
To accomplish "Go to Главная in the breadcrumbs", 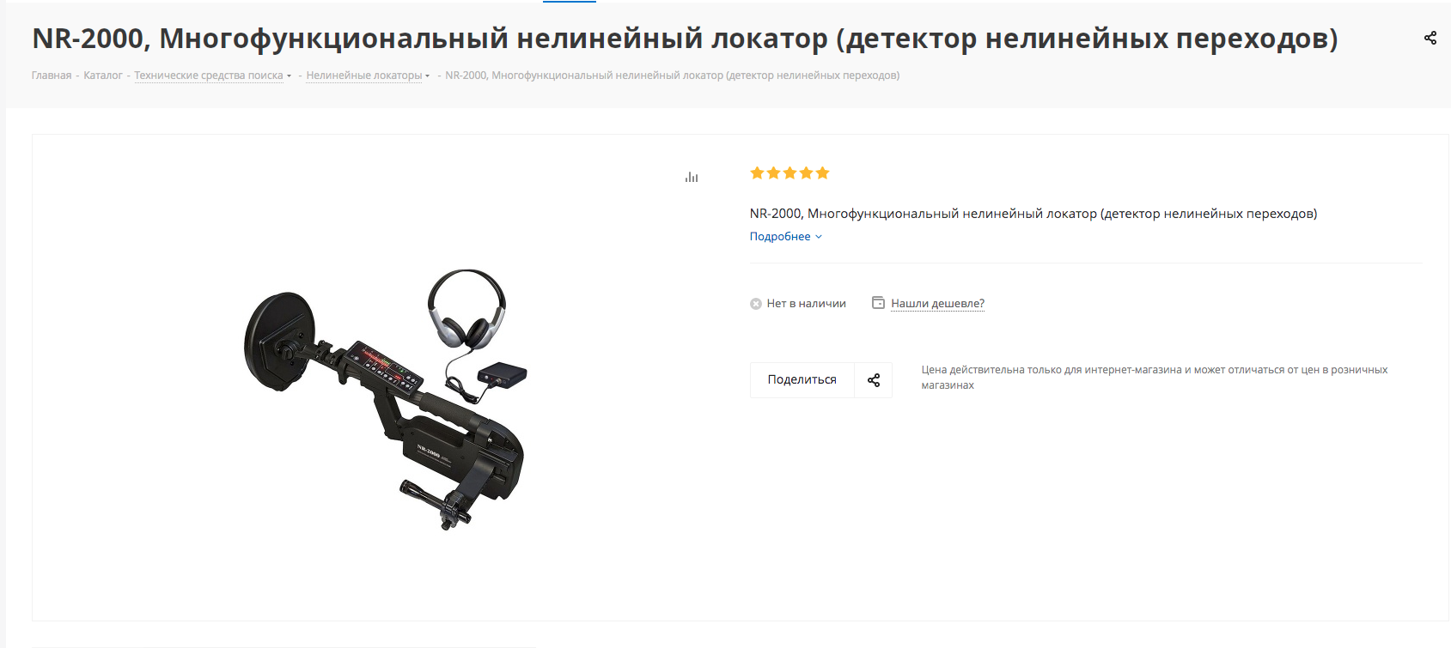I will pos(52,76).
